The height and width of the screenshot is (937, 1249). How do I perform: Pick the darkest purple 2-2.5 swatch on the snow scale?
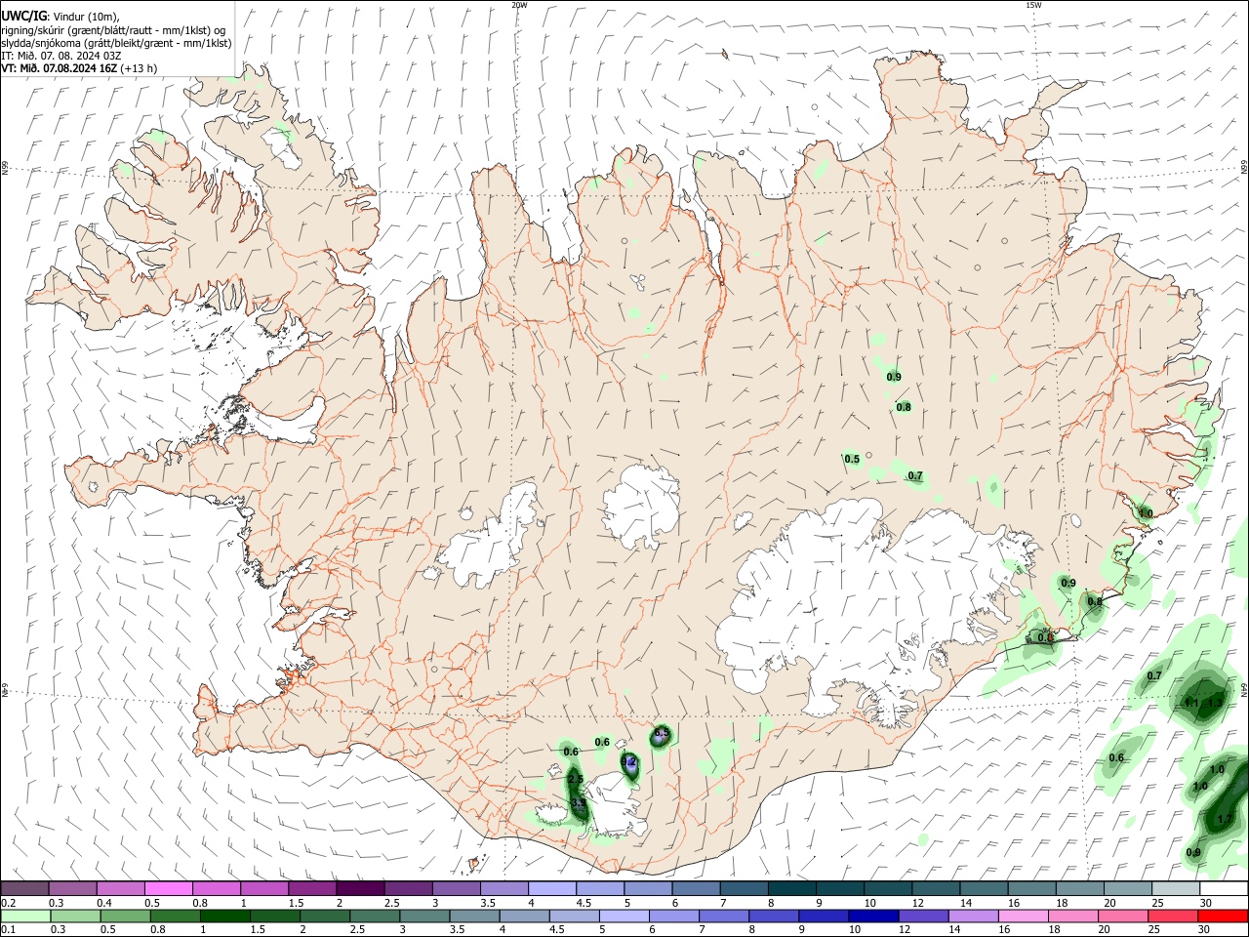coord(360,888)
